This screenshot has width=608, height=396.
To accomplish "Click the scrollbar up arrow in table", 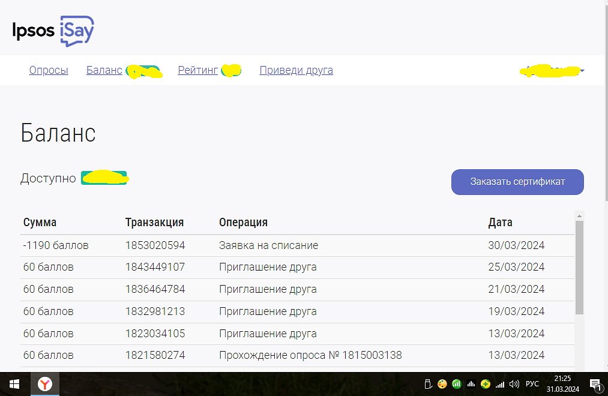I will pos(579,216).
